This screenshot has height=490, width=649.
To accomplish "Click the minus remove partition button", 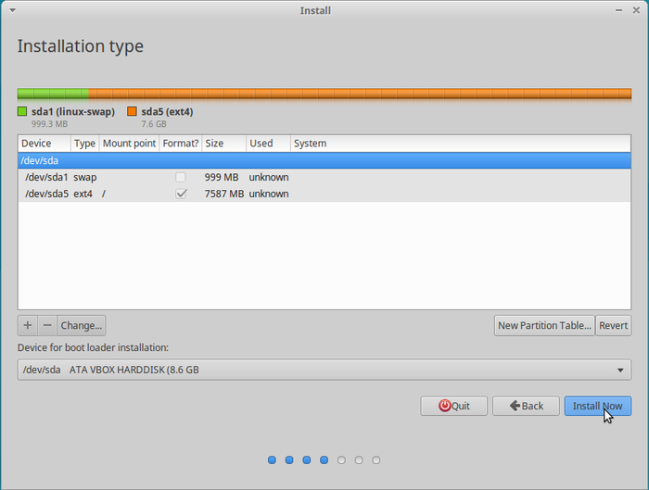I will [47, 325].
